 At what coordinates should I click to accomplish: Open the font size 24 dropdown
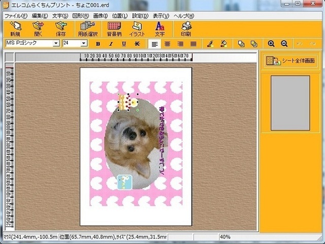pyautogui.click(x=84, y=43)
